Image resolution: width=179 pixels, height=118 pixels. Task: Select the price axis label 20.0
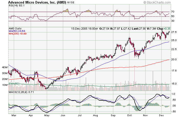pos(174,60)
